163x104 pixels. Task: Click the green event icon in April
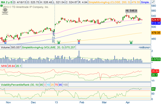(x=131, y=42)
